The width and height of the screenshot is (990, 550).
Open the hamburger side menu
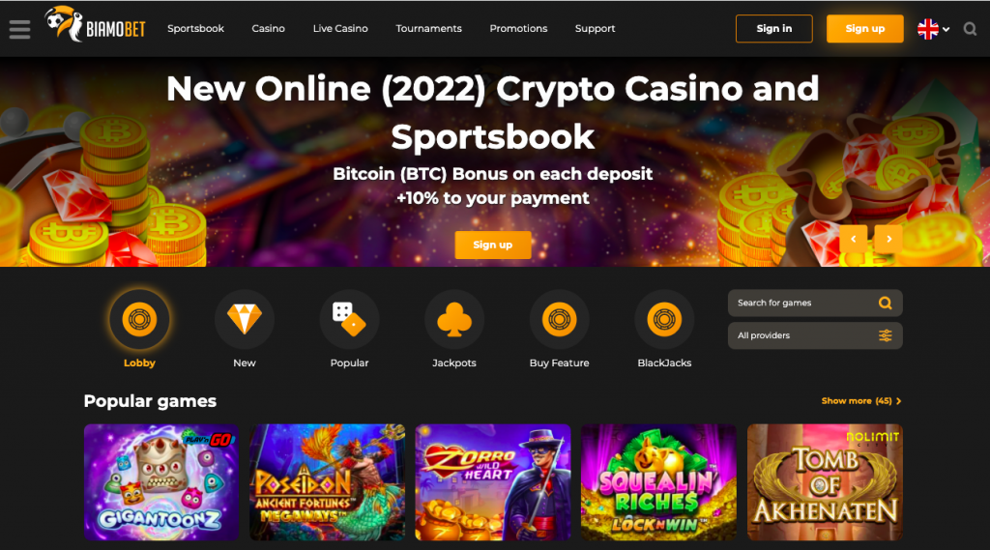tap(19, 29)
